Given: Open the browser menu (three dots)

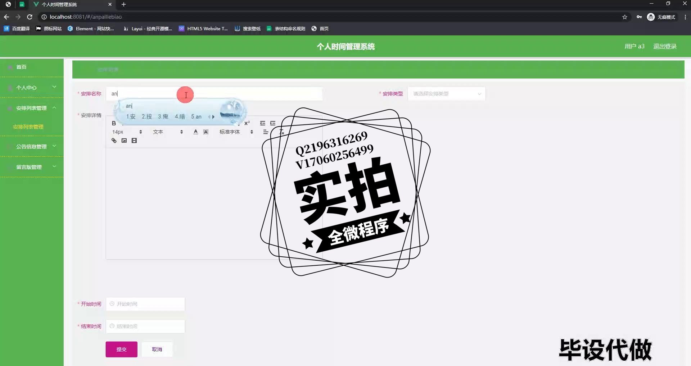Looking at the screenshot, I should (x=685, y=17).
